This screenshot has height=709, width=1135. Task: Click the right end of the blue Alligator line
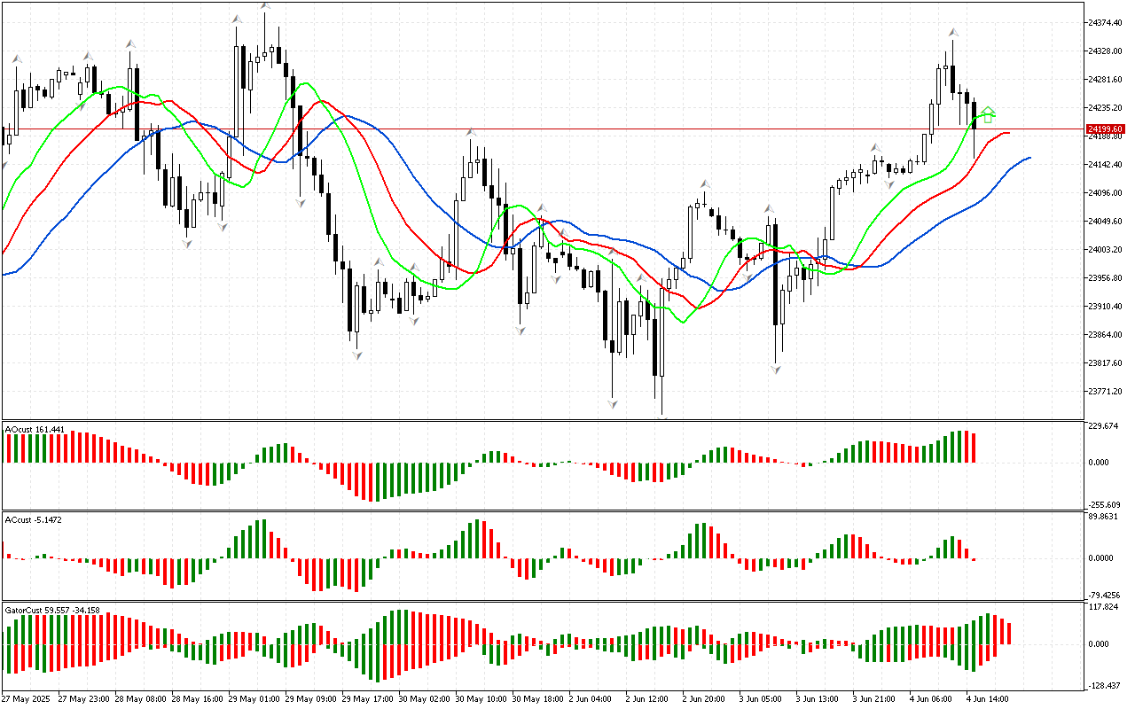coord(1029,158)
